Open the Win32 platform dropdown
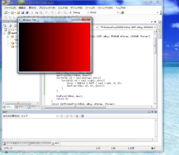 pos(118,13)
